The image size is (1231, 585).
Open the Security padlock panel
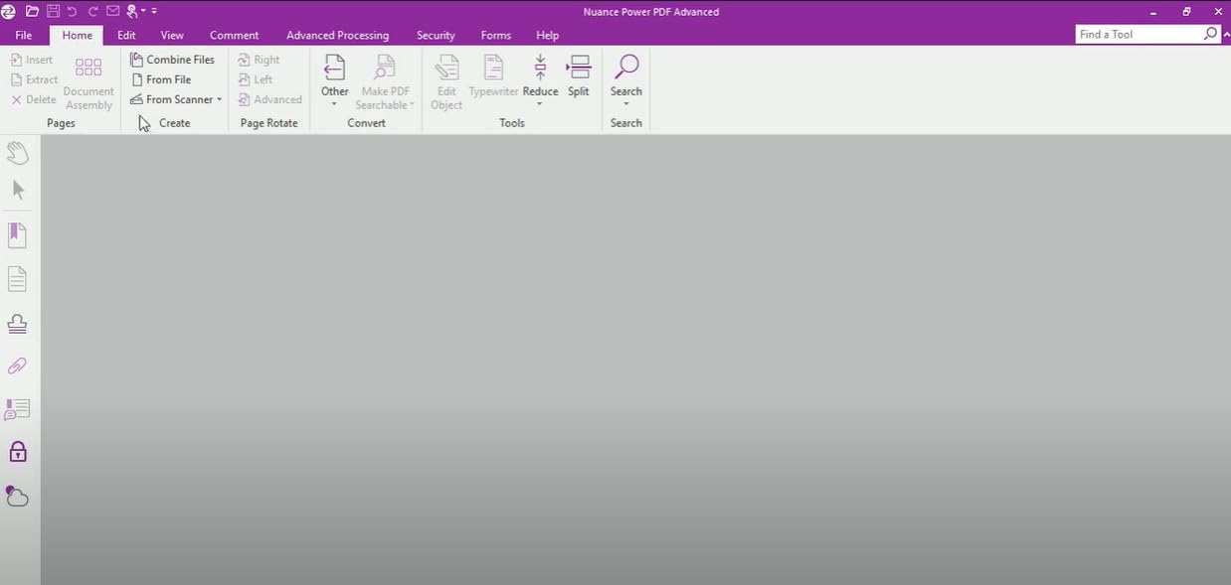[x=18, y=452]
